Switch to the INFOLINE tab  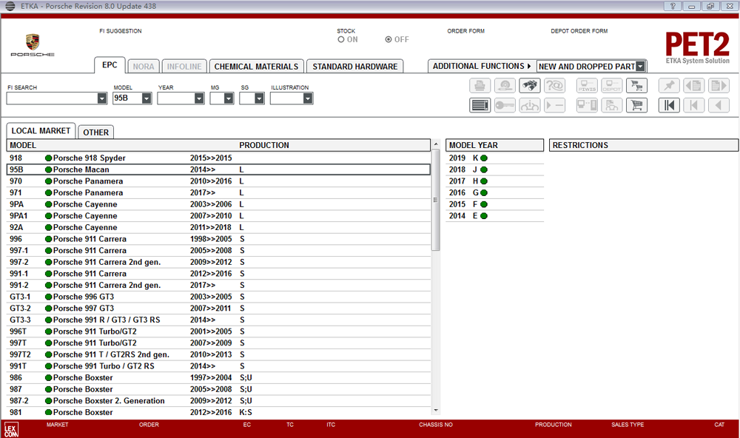pyautogui.click(x=184, y=67)
